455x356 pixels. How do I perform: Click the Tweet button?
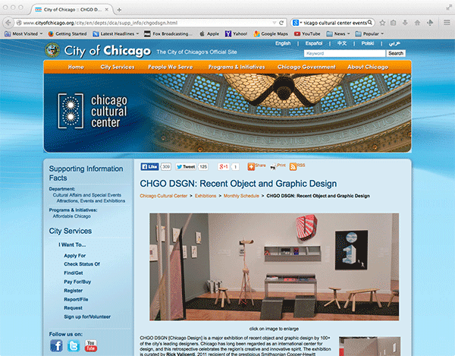[186, 167]
